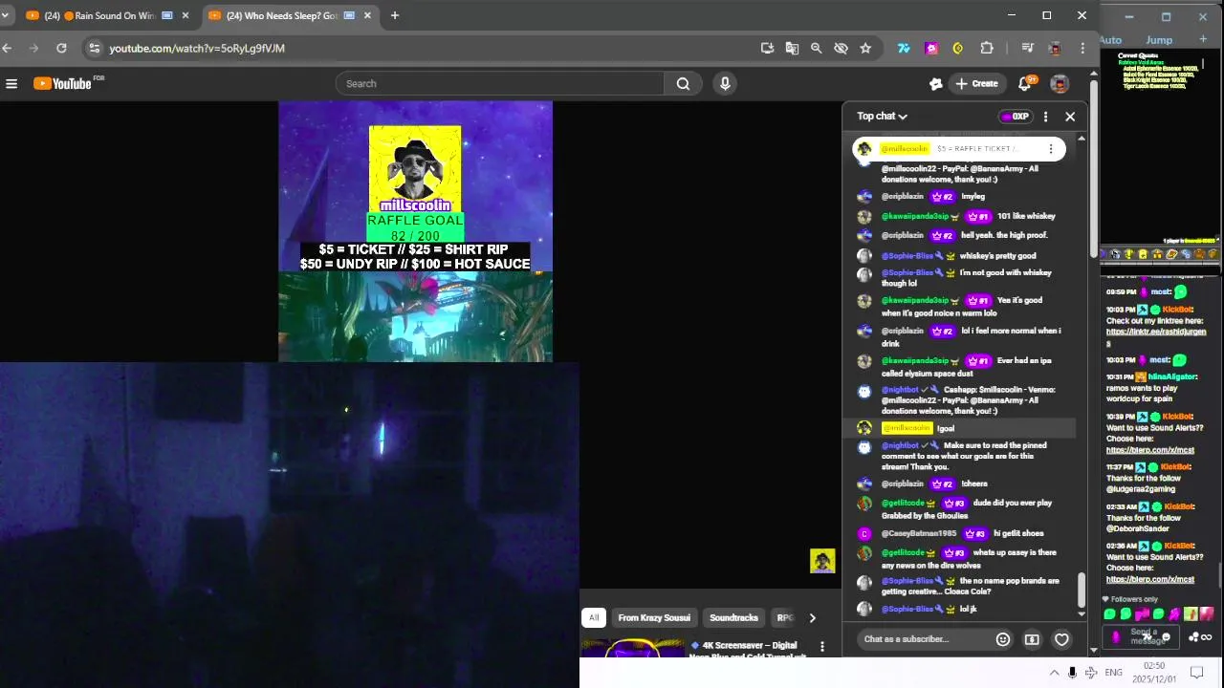Screen dimensions: 1224x688
Task: Open linktr.ee link in right chat window
Action: (x=1155, y=336)
